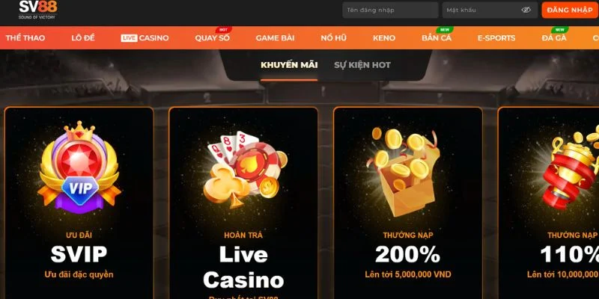Image resolution: width=599 pixels, height=299 pixels.
Task: Select the Khuyến Mãi tab
Action: coord(289,65)
